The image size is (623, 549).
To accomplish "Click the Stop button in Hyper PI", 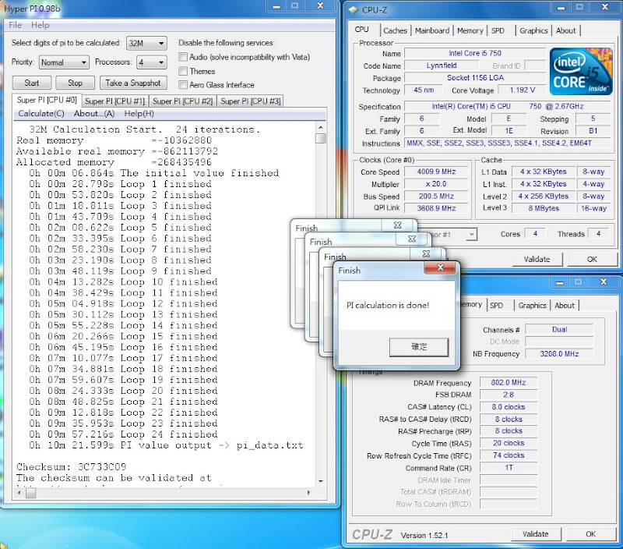I will [x=75, y=83].
